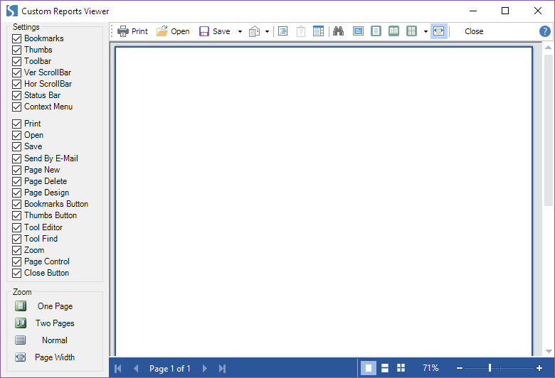Toggle the Status Bar checkbox
Screen dimensions: 555x378
point(17,95)
